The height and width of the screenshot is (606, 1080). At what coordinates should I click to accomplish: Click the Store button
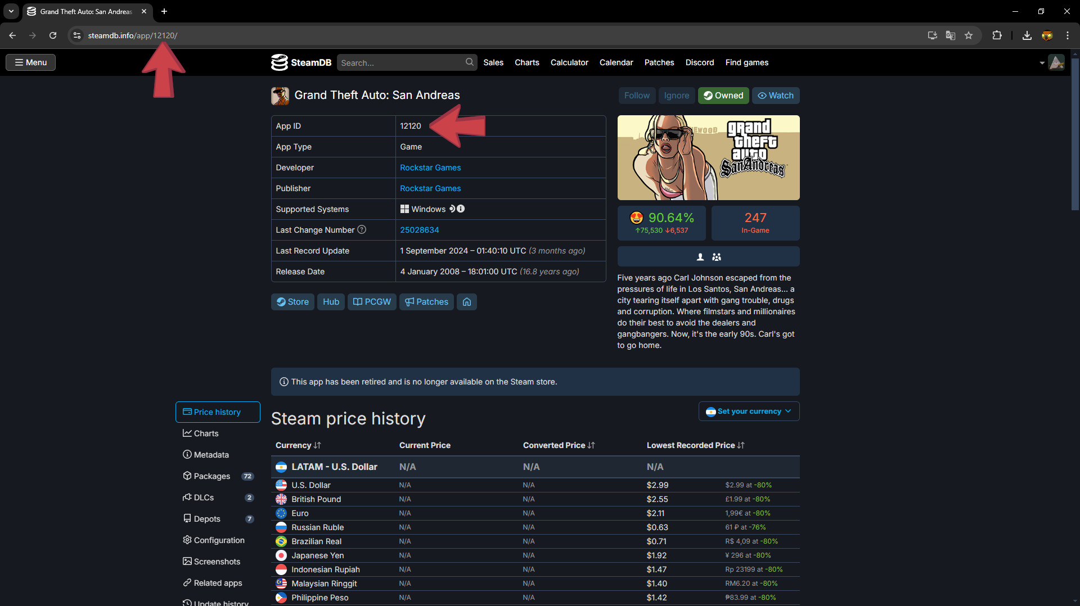click(x=292, y=302)
